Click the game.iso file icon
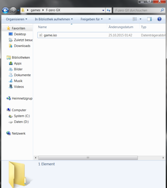Image resolution: width=167 pixels, height=188 pixels. pyautogui.click(x=41, y=35)
